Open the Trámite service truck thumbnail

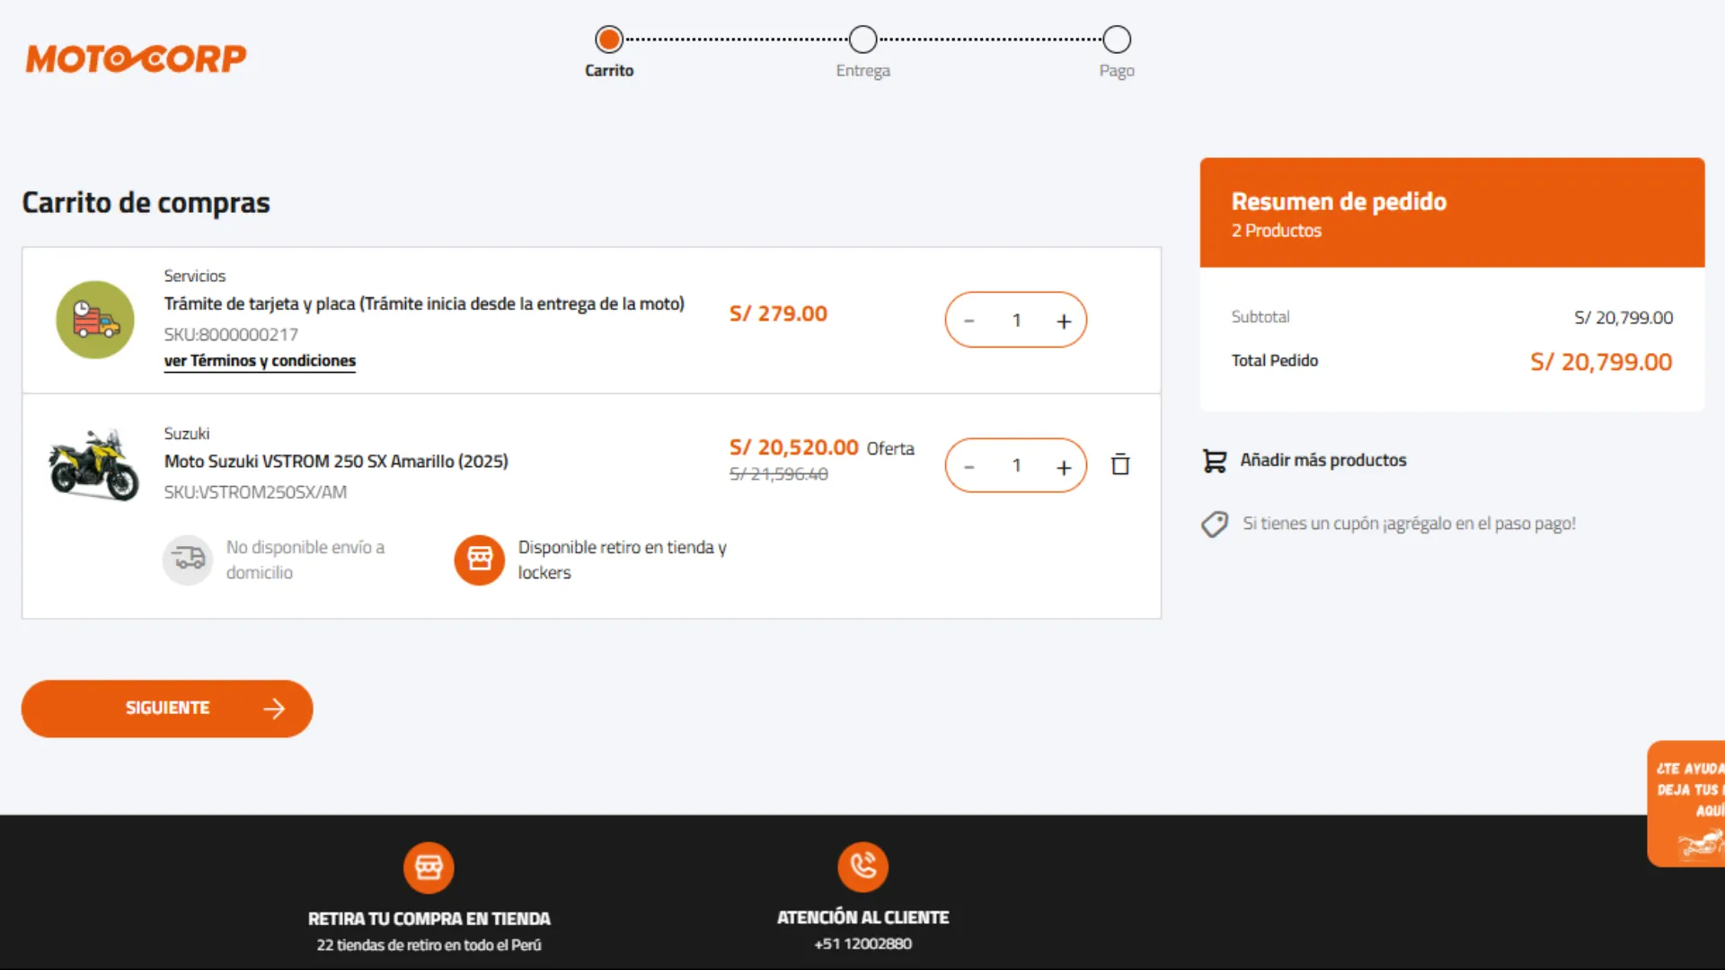coord(95,320)
